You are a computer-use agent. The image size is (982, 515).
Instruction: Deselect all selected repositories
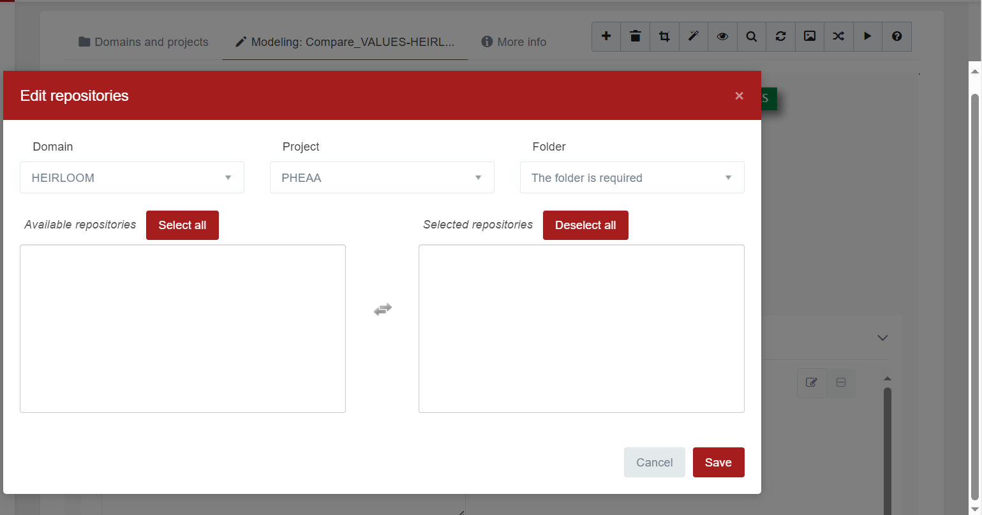click(x=585, y=225)
